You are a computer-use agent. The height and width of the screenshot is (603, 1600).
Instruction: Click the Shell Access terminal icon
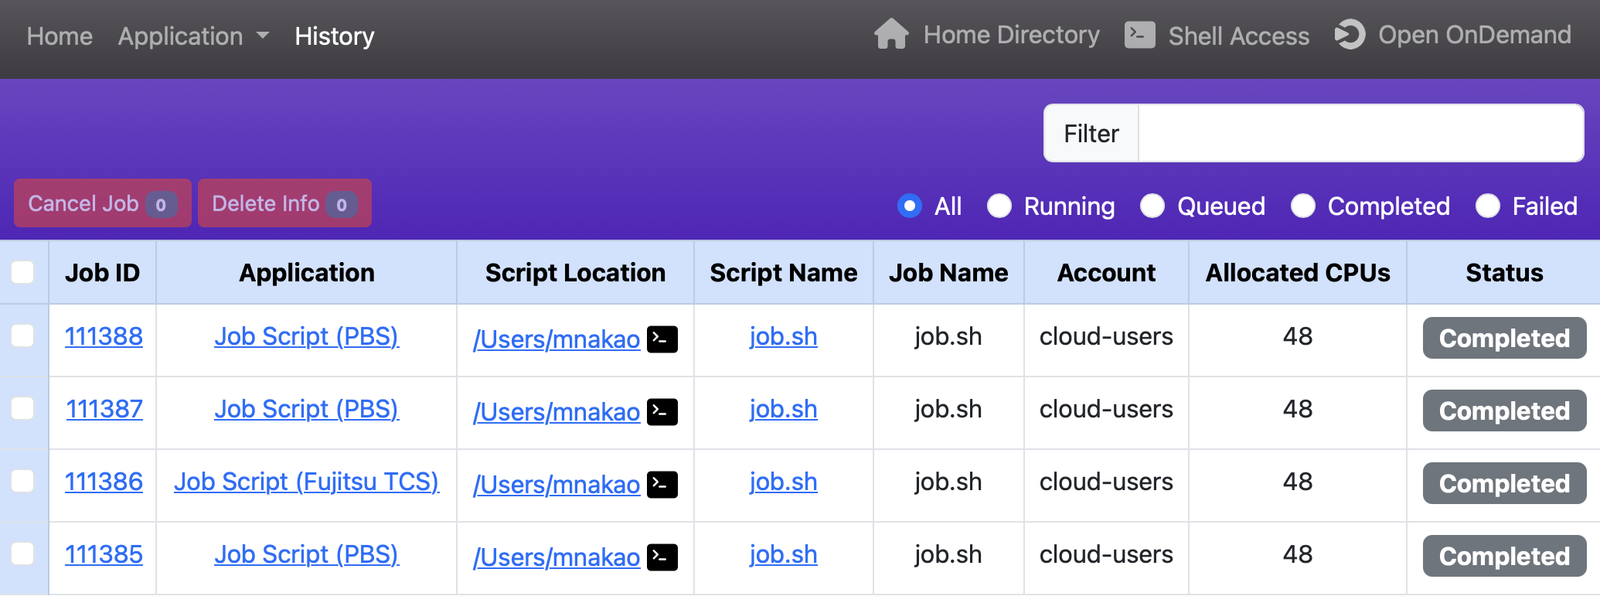coord(1139,35)
